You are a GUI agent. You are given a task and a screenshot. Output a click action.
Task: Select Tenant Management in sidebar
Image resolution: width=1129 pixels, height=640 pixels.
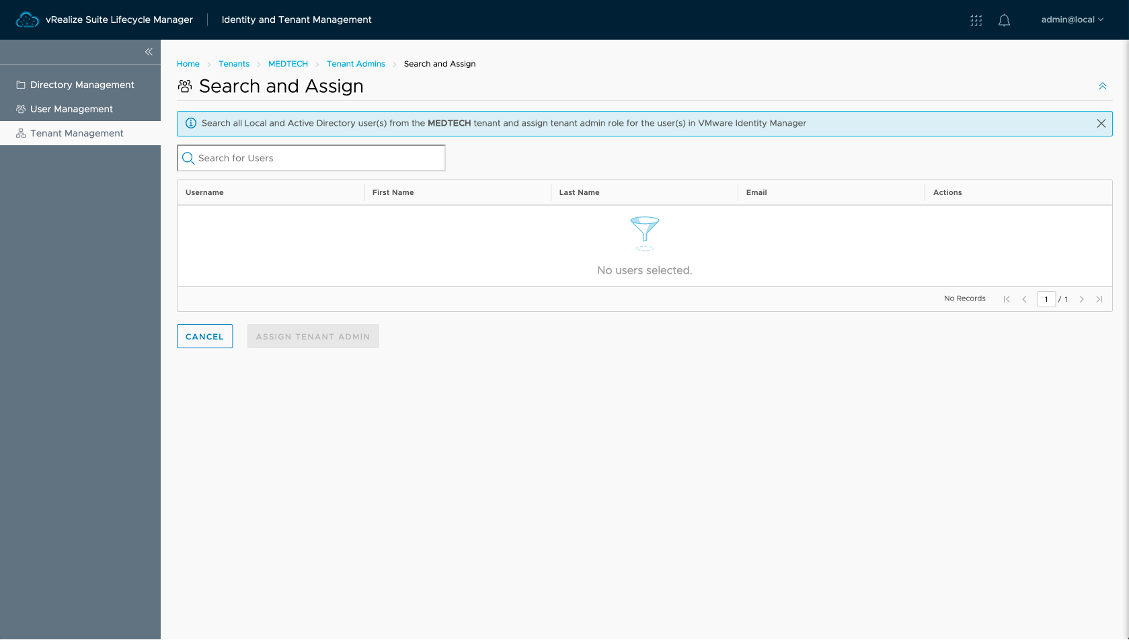click(77, 133)
